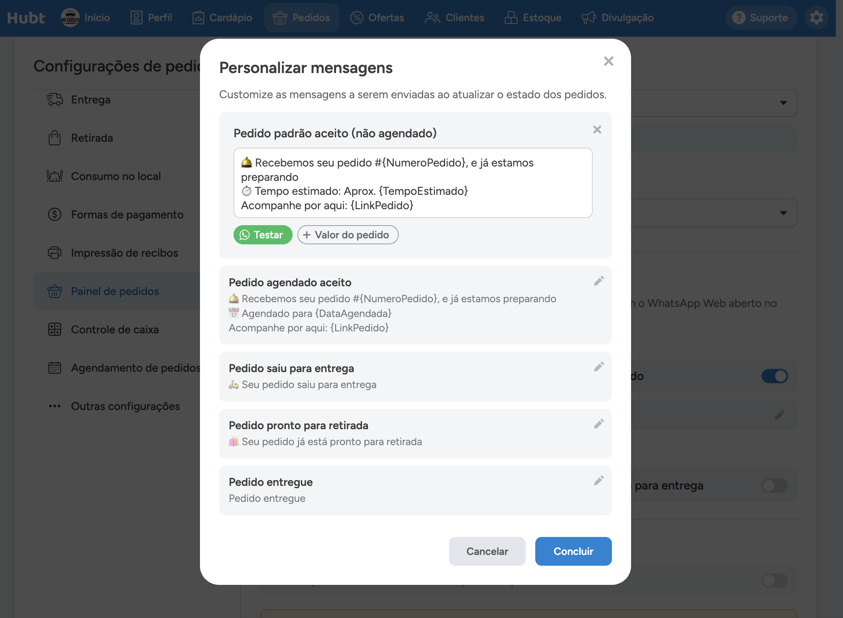Go to the Cardápio section
This screenshot has height=618, width=843.
tap(222, 18)
